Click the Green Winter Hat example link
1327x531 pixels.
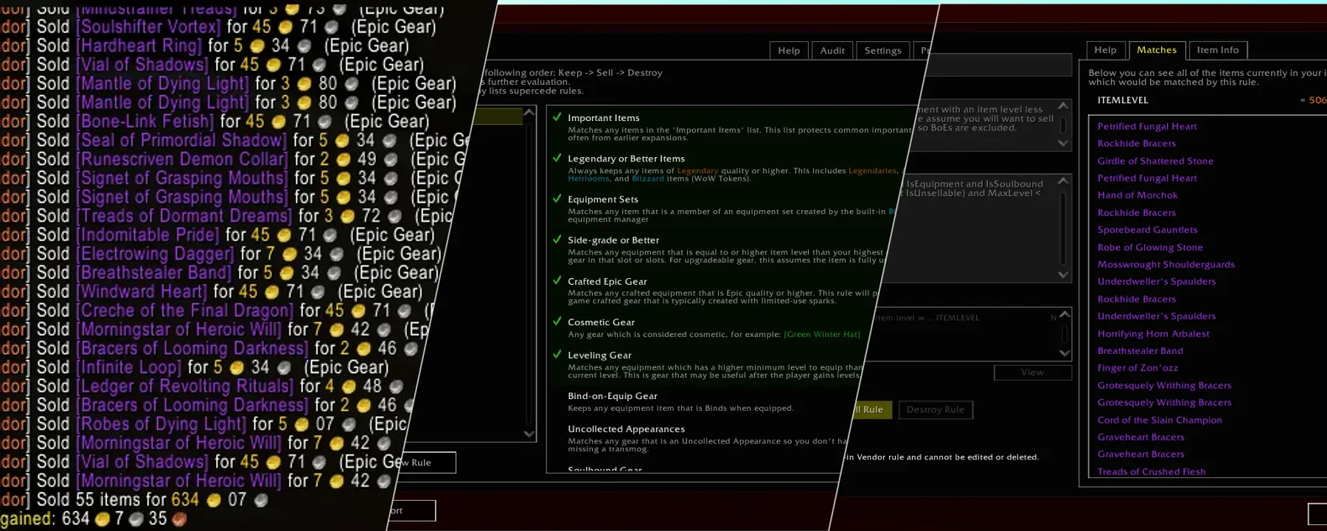click(x=822, y=334)
